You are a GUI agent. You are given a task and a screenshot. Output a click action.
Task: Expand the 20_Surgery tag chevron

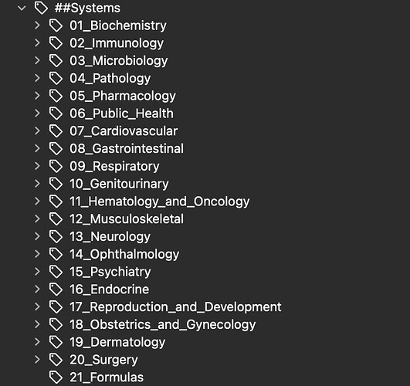tap(37, 359)
